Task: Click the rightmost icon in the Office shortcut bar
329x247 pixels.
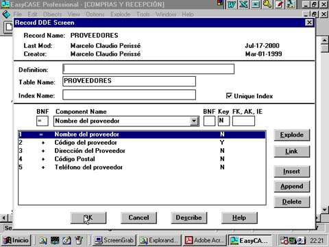Action: click(x=291, y=4)
